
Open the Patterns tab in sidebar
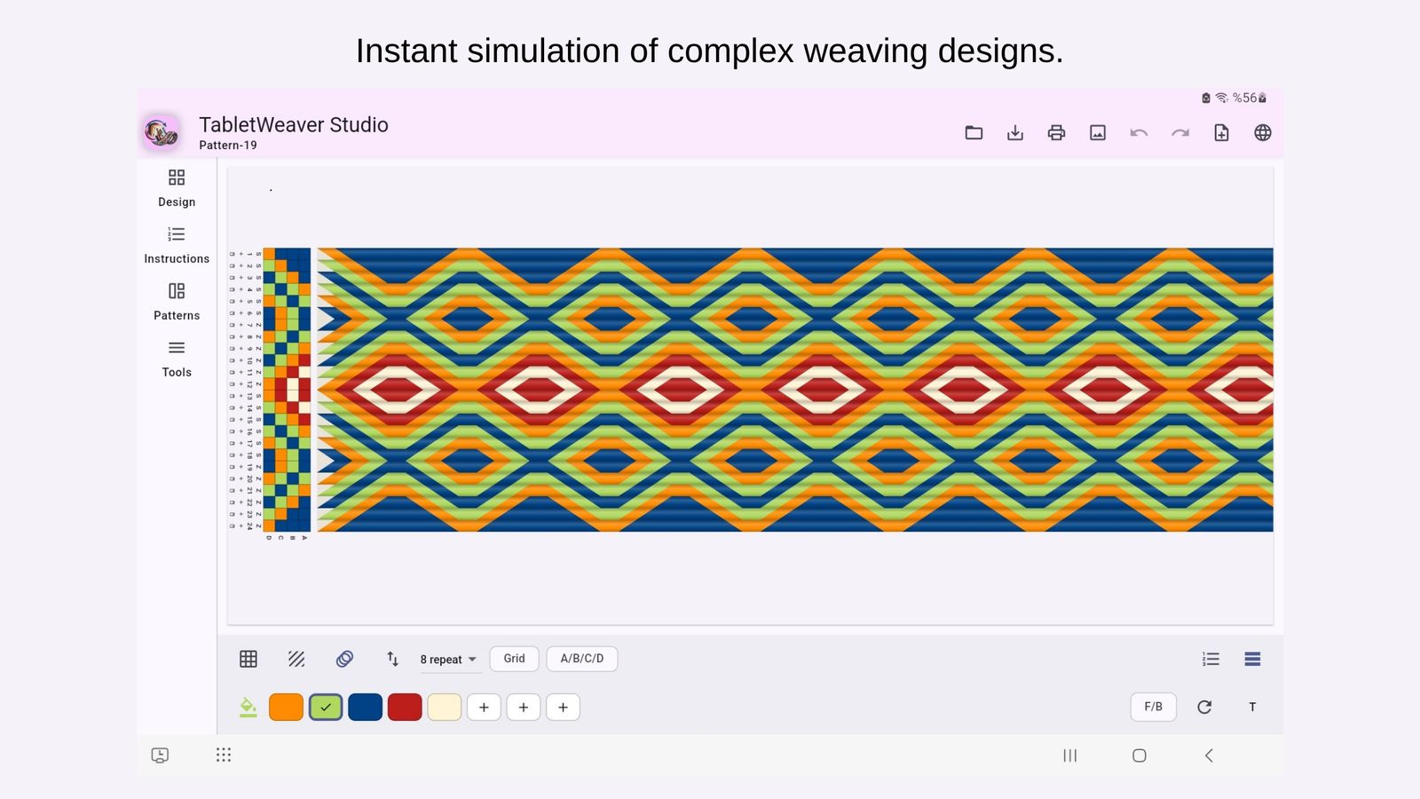pos(177,302)
